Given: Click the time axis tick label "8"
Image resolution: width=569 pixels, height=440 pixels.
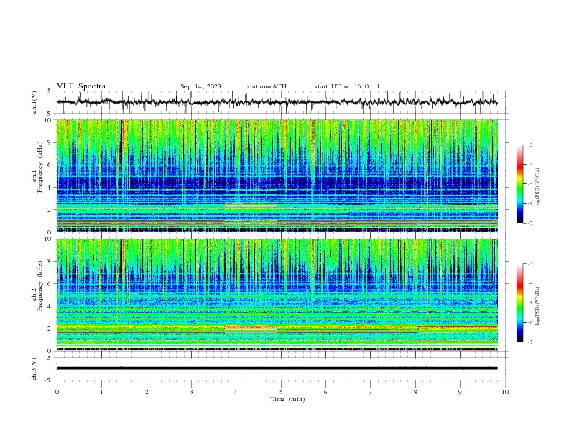Looking at the screenshot, I should coord(415,392).
